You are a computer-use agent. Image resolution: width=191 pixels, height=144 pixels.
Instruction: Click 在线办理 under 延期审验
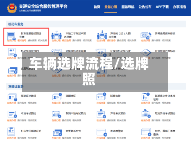tap(101, 103)
